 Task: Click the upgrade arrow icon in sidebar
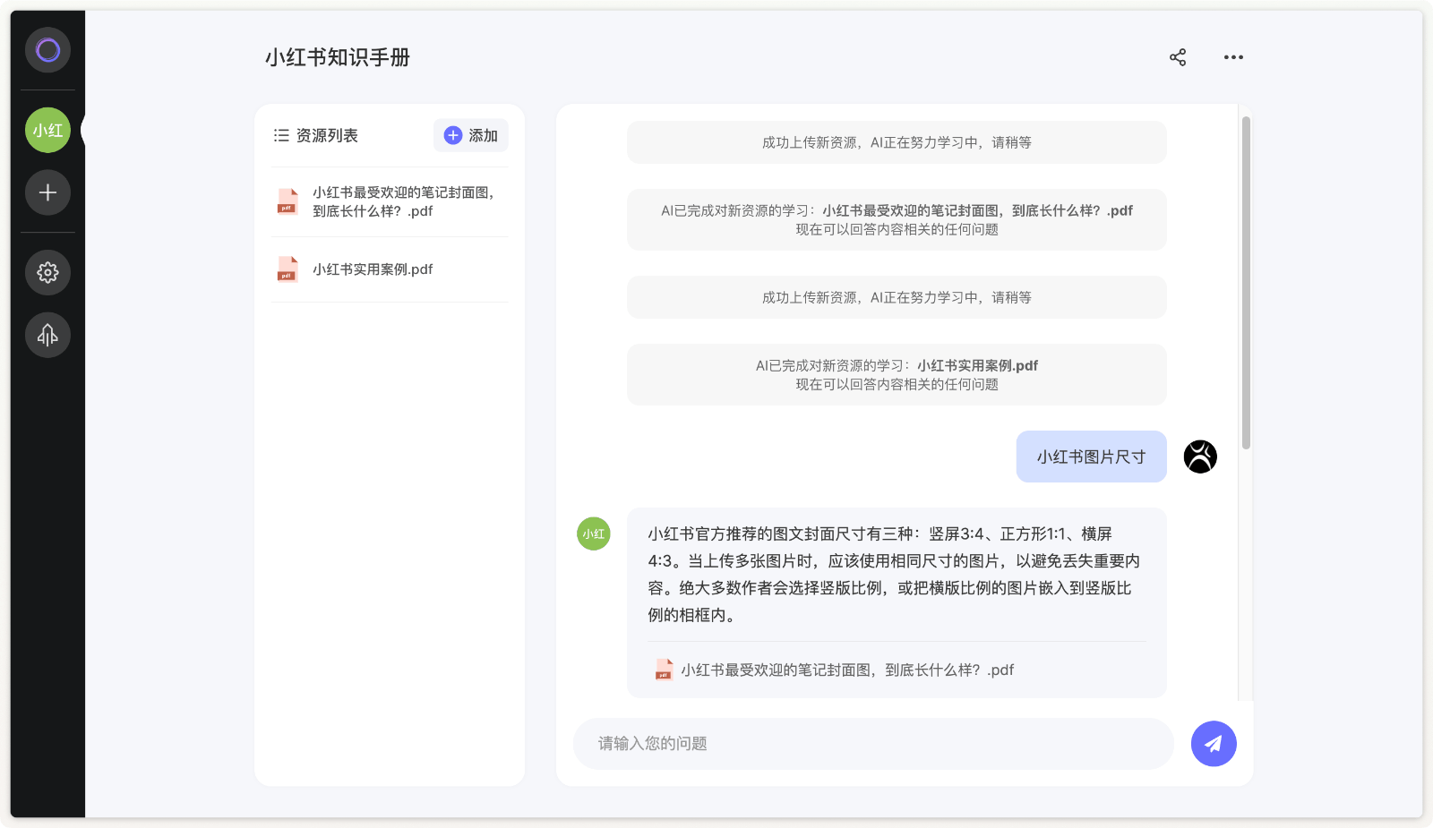point(47,335)
